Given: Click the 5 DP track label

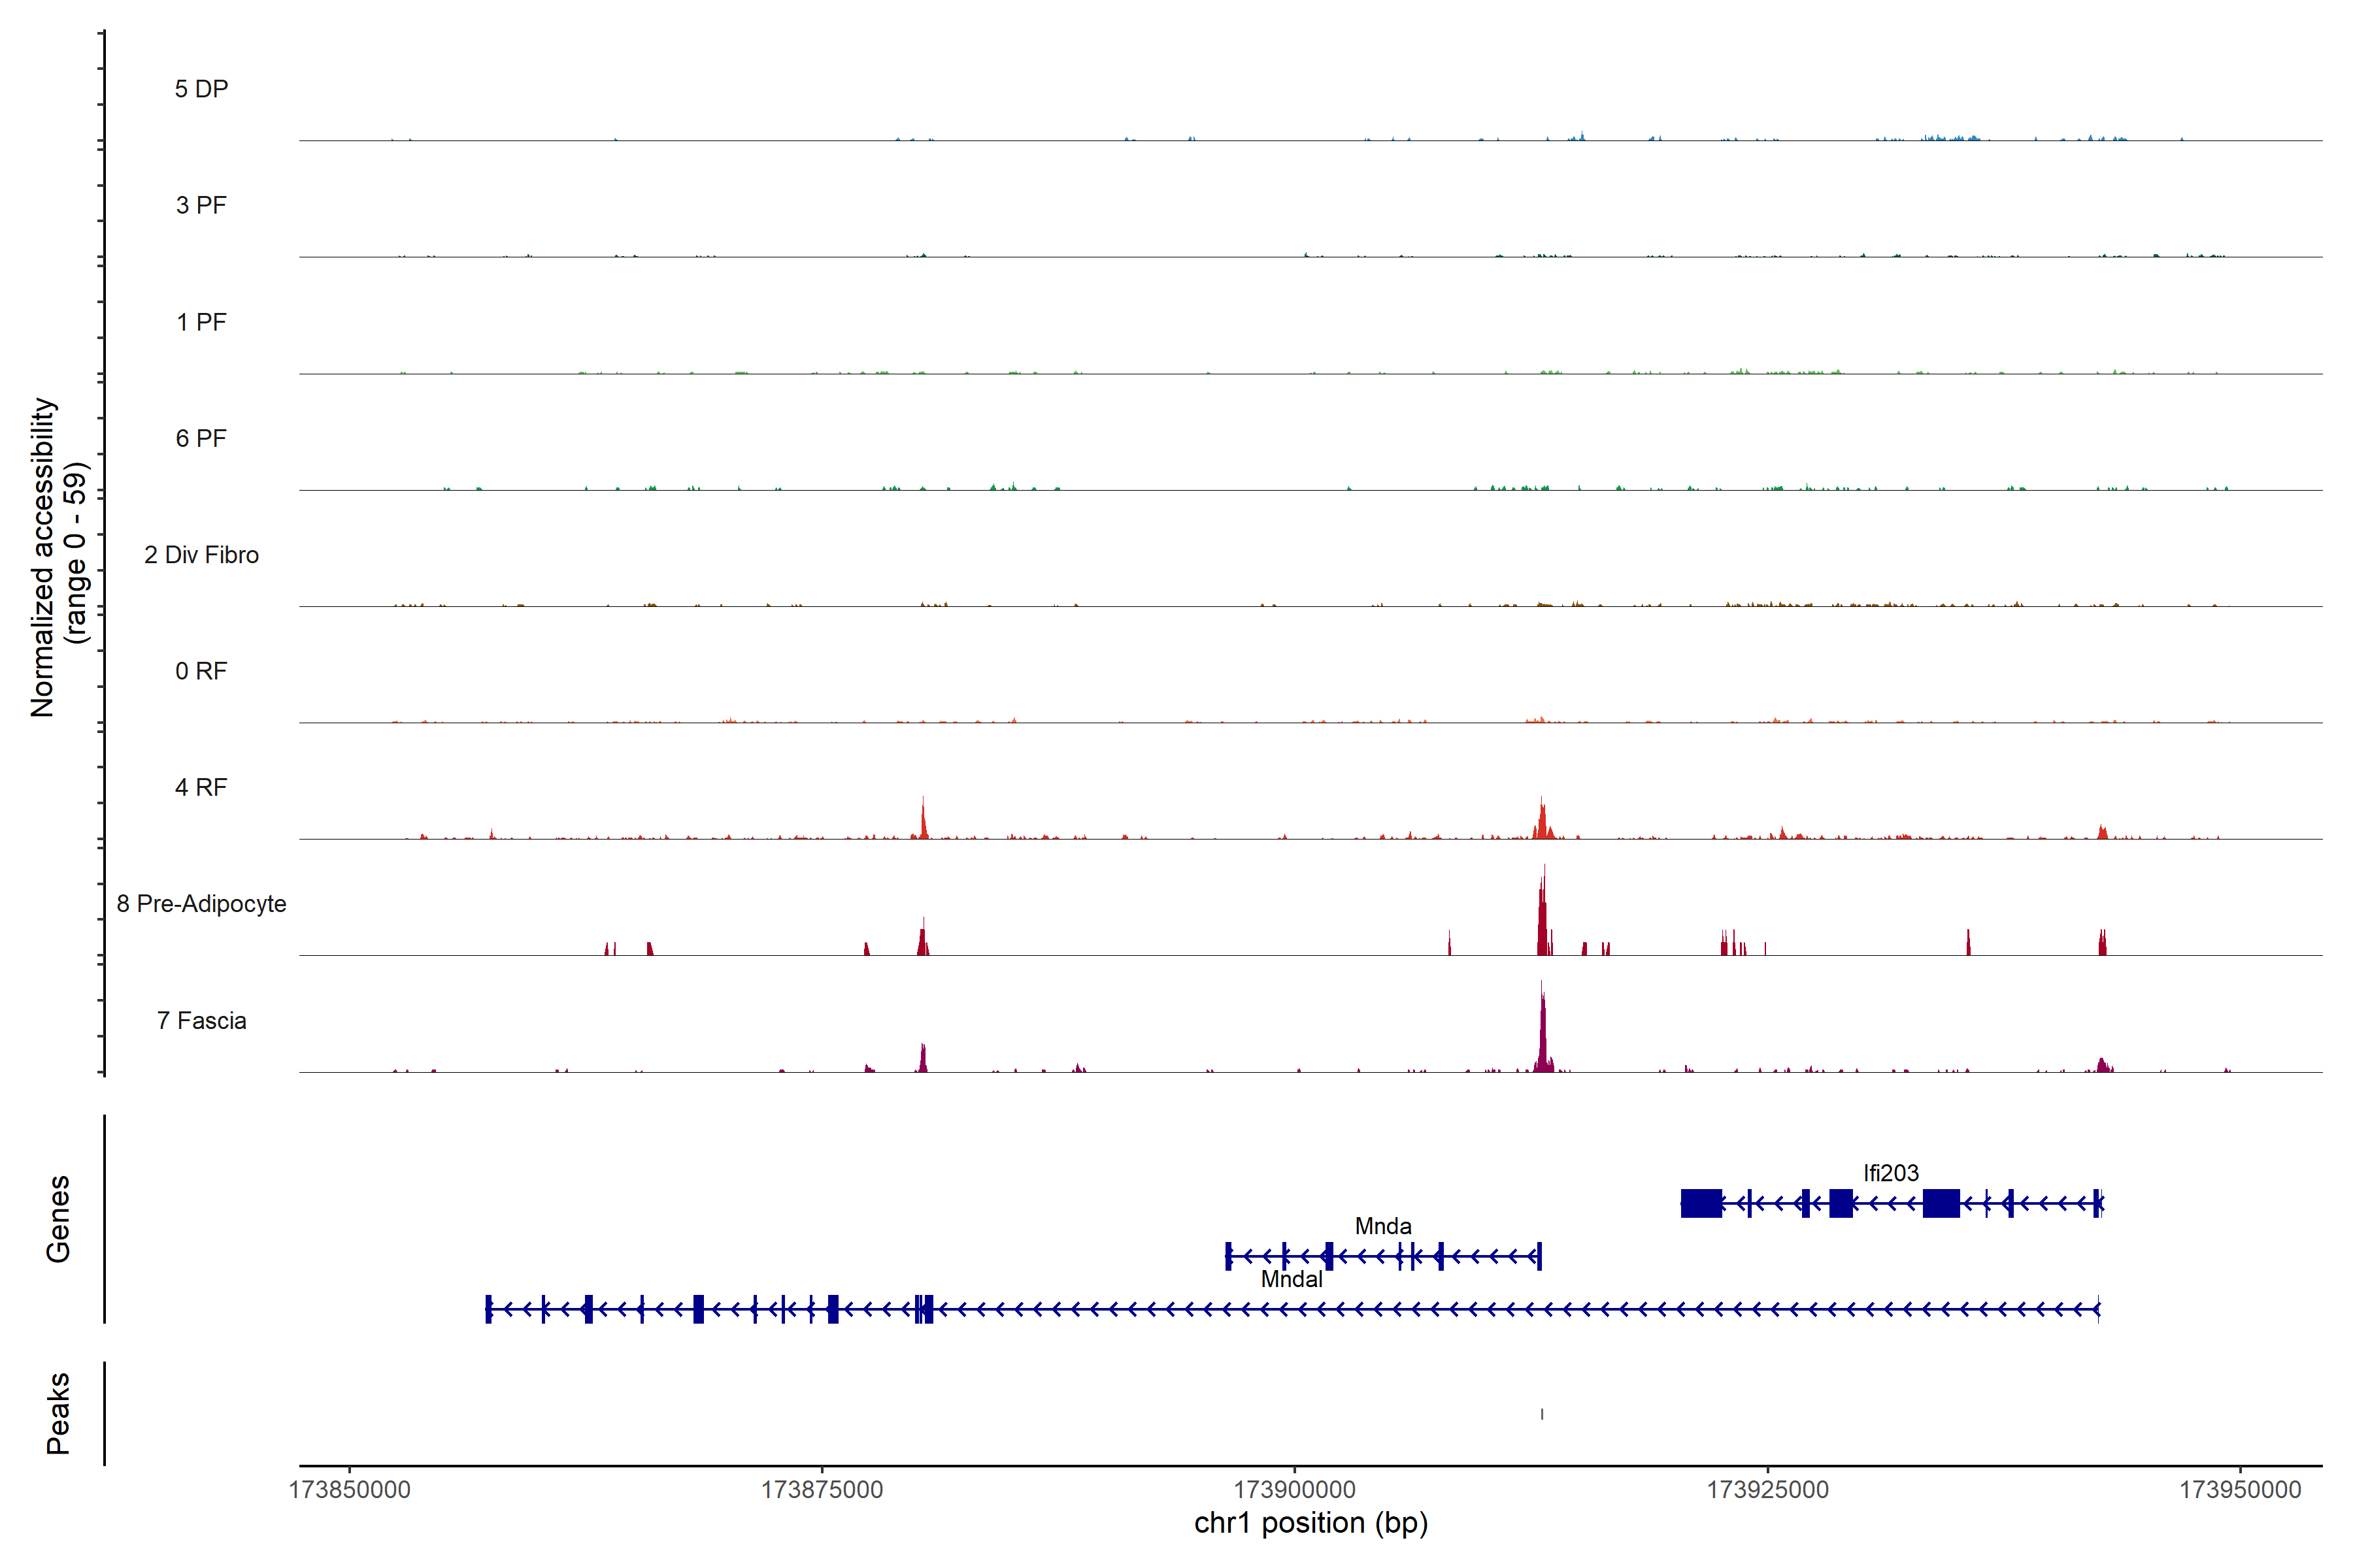Looking at the screenshot, I should tap(201, 89).
